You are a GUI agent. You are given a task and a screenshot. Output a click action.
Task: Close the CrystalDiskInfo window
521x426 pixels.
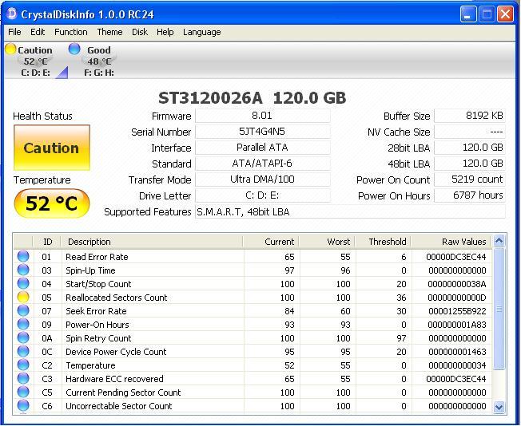click(505, 14)
